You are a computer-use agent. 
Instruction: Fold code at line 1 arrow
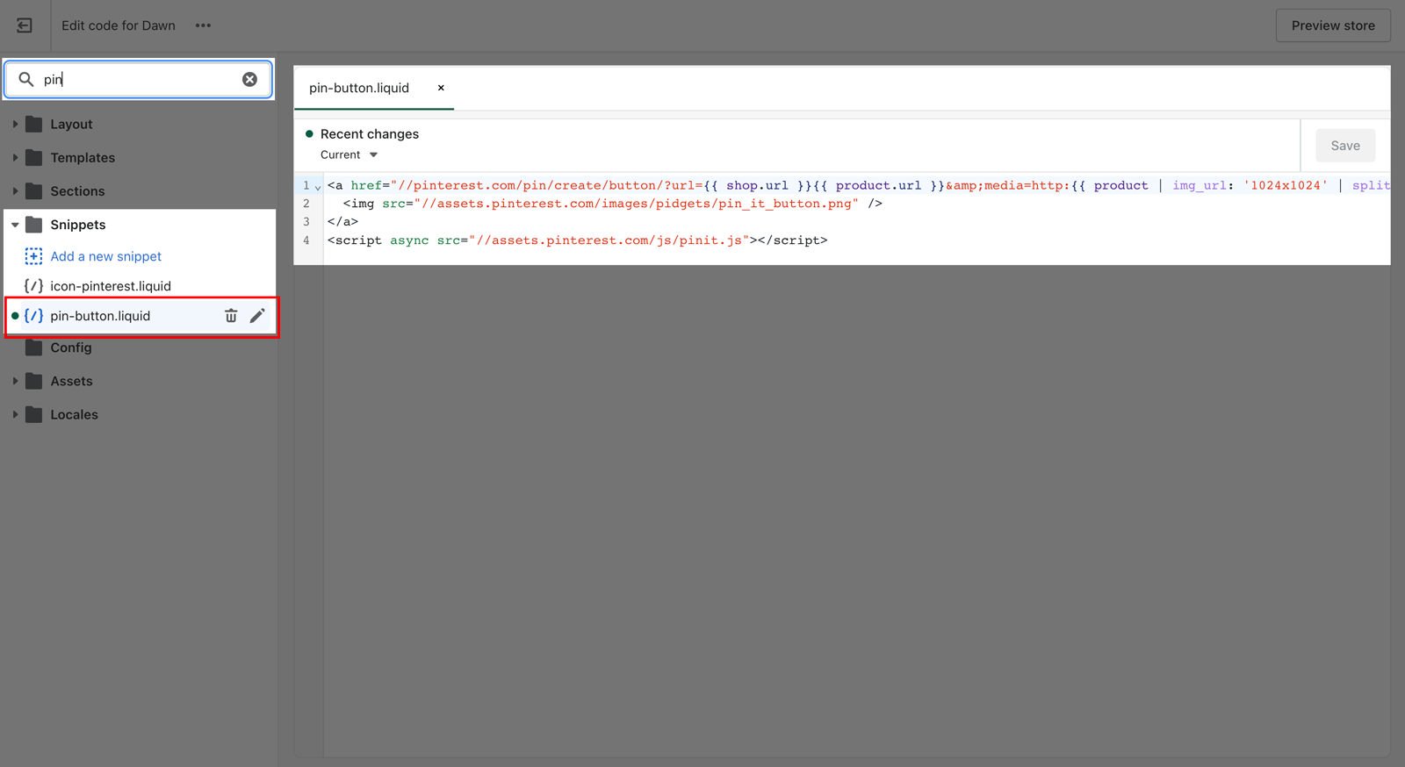point(318,187)
